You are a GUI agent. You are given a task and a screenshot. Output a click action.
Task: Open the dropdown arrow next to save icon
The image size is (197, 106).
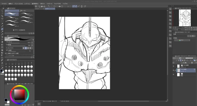point(46,6)
